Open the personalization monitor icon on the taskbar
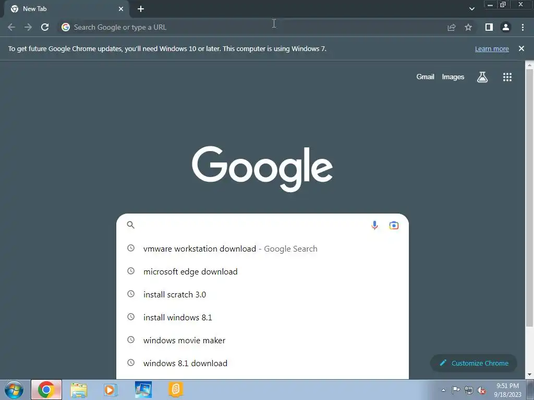The width and height of the screenshot is (534, 400). 143,390
